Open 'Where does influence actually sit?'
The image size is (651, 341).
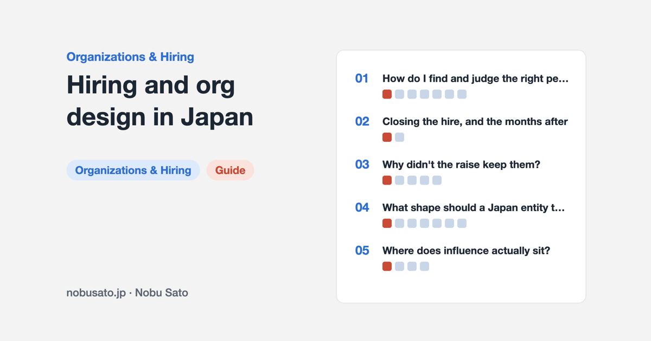click(x=466, y=251)
